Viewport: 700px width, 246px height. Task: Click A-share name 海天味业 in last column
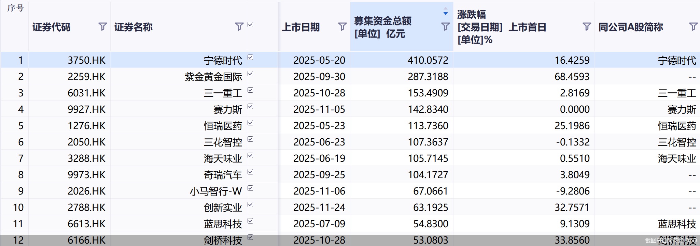(x=677, y=158)
